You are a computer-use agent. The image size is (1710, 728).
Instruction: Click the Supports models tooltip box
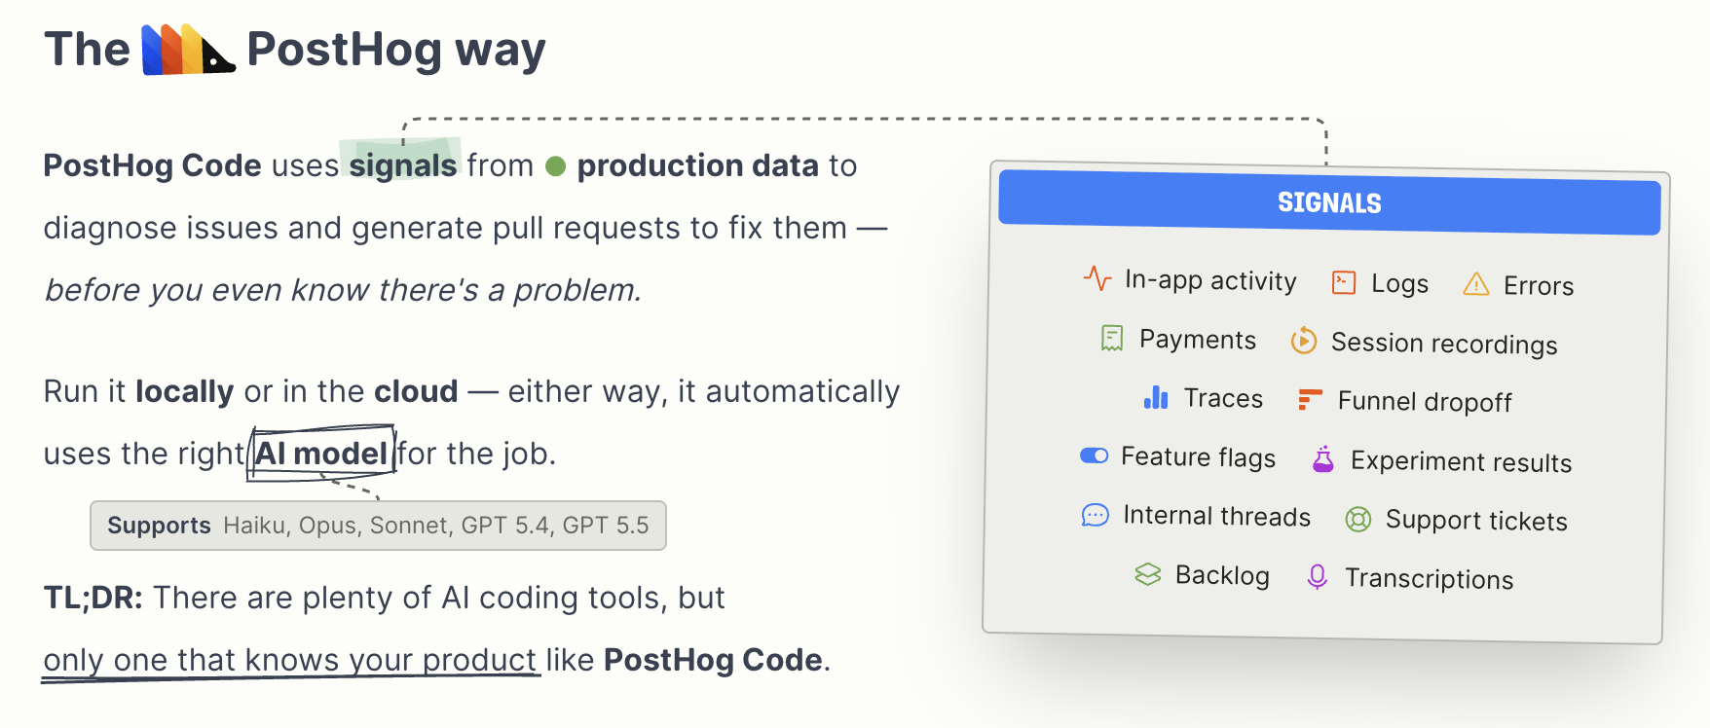click(x=378, y=526)
